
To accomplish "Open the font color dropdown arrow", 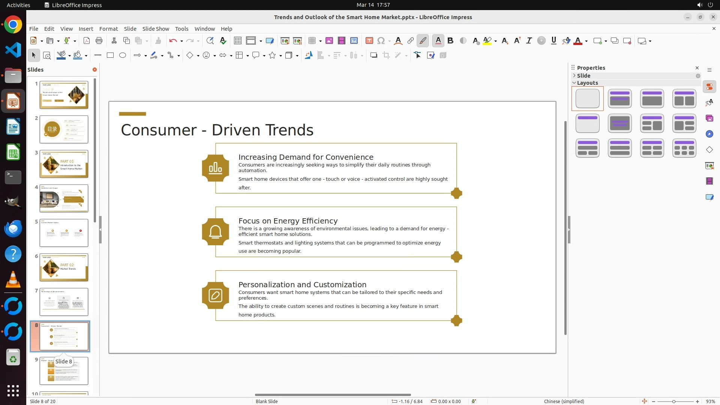I will pos(586,41).
